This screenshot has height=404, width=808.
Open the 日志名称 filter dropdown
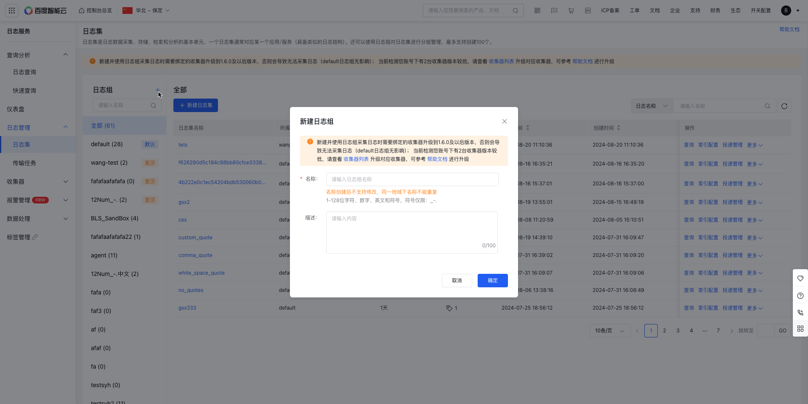pyautogui.click(x=652, y=106)
